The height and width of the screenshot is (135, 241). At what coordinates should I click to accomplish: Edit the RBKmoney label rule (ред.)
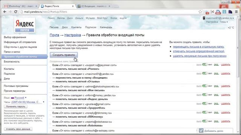pyautogui.click(x=216, y=112)
